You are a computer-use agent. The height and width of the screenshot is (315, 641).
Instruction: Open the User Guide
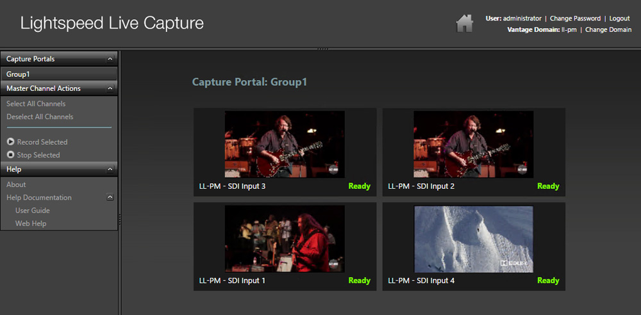[x=33, y=211]
